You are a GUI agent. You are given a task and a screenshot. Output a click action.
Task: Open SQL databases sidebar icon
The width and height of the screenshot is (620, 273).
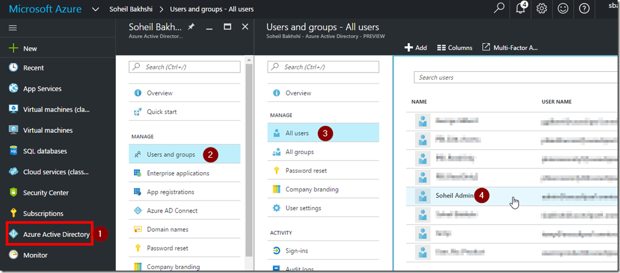click(13, 150)
